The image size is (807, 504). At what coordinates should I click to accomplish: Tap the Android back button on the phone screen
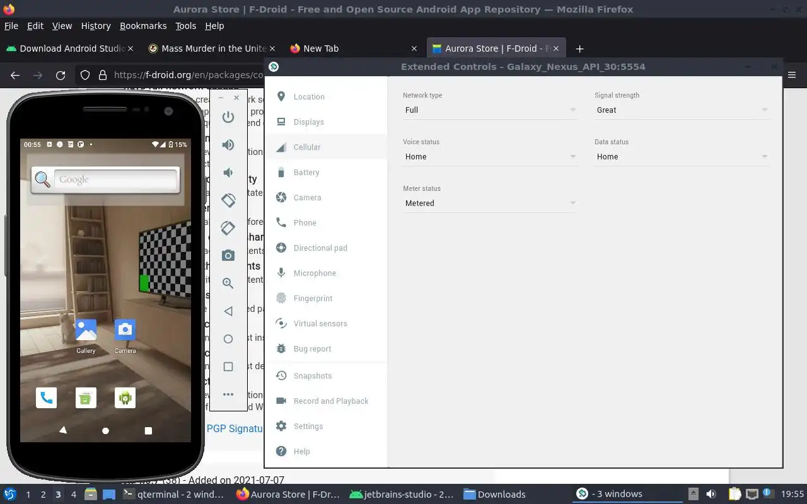coord(62,430)
